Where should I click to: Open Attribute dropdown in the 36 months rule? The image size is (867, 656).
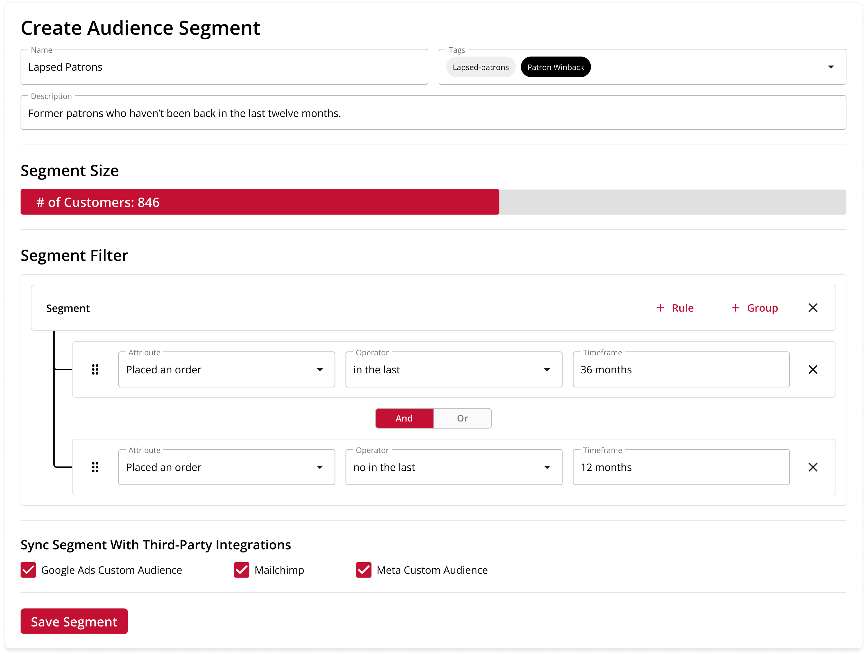(x=227, y=369)
